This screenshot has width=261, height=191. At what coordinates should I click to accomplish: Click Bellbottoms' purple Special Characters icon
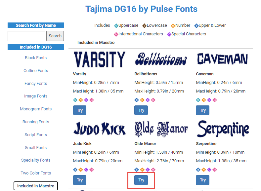pyautogui.click(x=148, y=100)
